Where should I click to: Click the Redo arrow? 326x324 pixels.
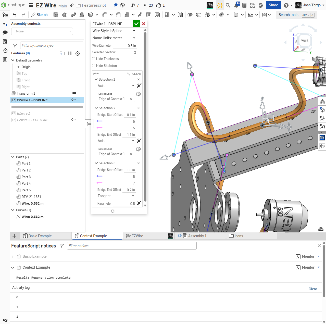[23, 15]
